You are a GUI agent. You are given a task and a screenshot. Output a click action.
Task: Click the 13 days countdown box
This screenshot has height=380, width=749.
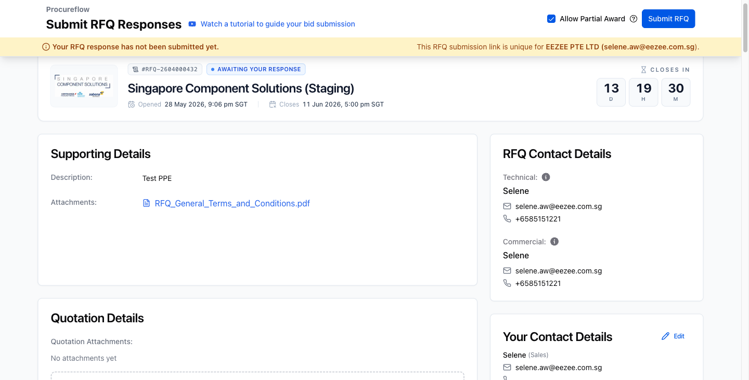coord(611,93)
